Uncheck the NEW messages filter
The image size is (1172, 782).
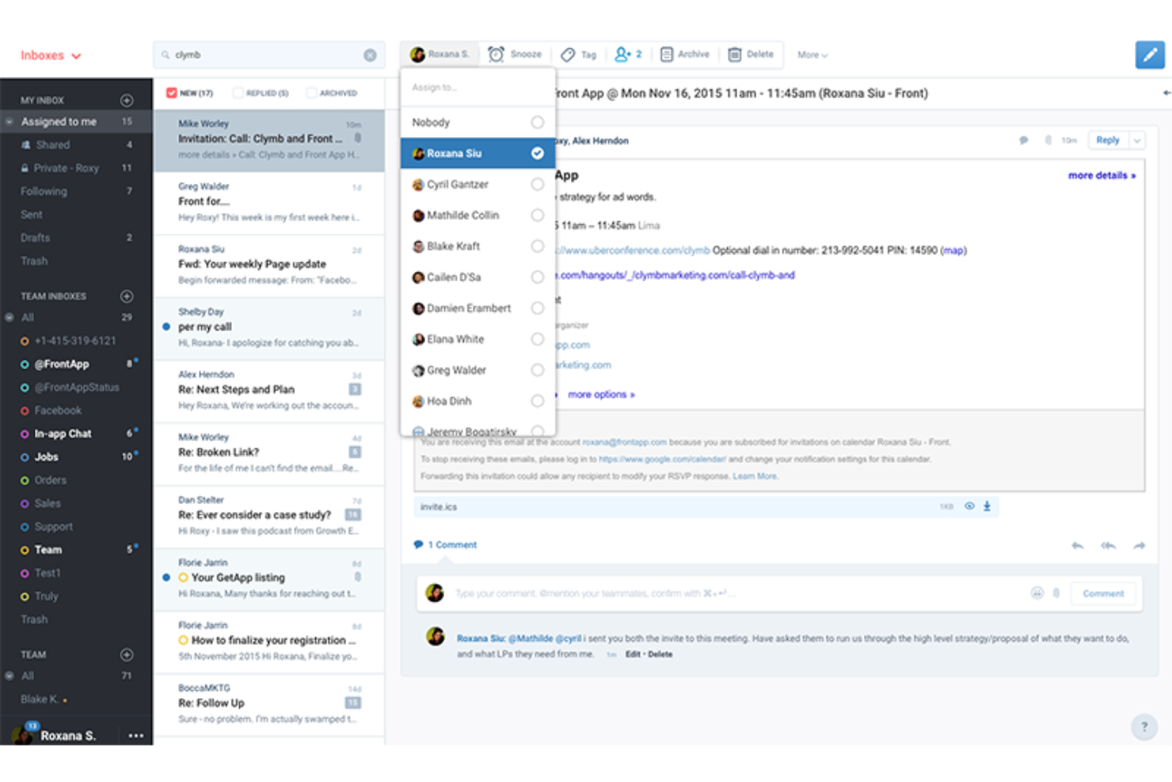pos(172,93)
